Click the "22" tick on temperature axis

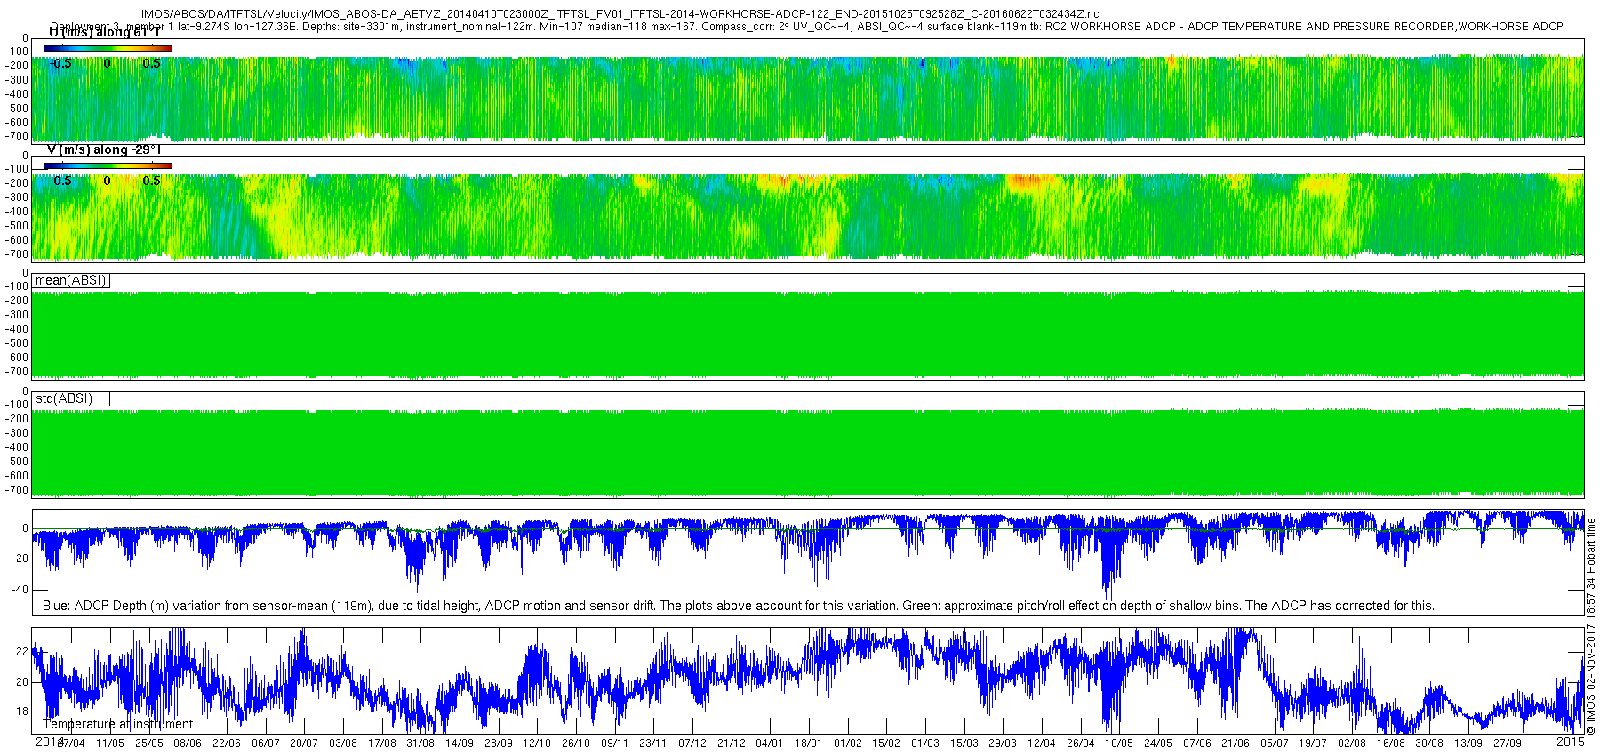pyautogui.click(x=22, y=652)
